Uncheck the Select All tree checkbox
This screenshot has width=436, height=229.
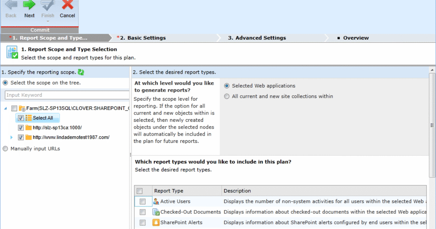pos(21,118)
